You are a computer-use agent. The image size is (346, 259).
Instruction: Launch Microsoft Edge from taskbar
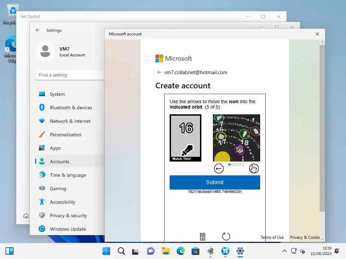pos(181,251)
